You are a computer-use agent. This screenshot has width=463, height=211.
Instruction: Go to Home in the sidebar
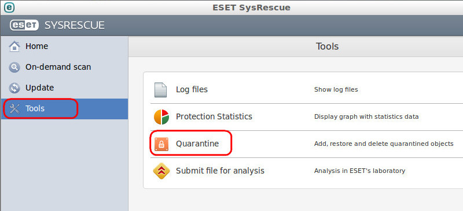[36, 46]
